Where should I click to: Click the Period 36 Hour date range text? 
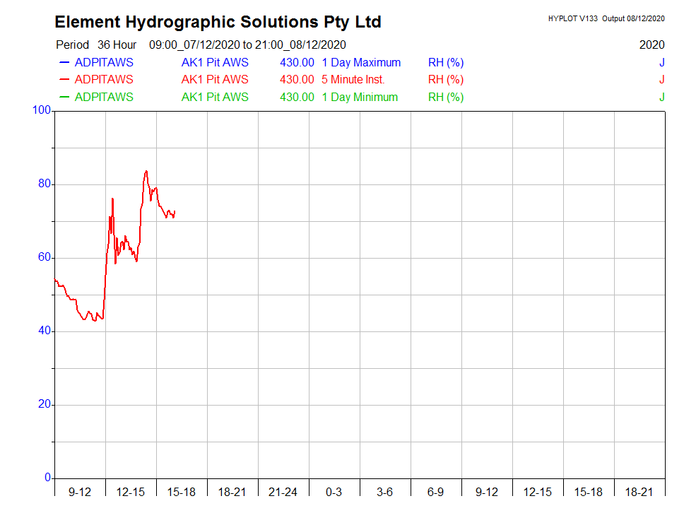[x=201, y=45]
